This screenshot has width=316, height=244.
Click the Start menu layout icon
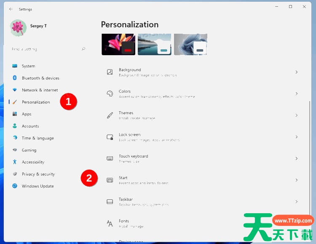[110, 180]
